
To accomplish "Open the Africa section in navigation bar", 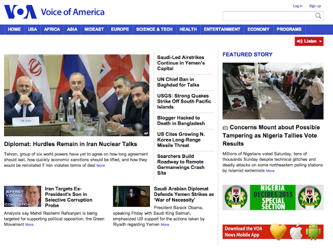I will (x=52, y=29).
